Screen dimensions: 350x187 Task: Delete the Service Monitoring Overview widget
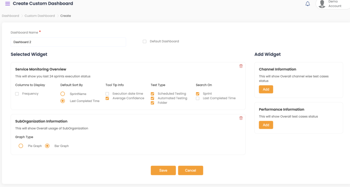(x=241, y=66)
